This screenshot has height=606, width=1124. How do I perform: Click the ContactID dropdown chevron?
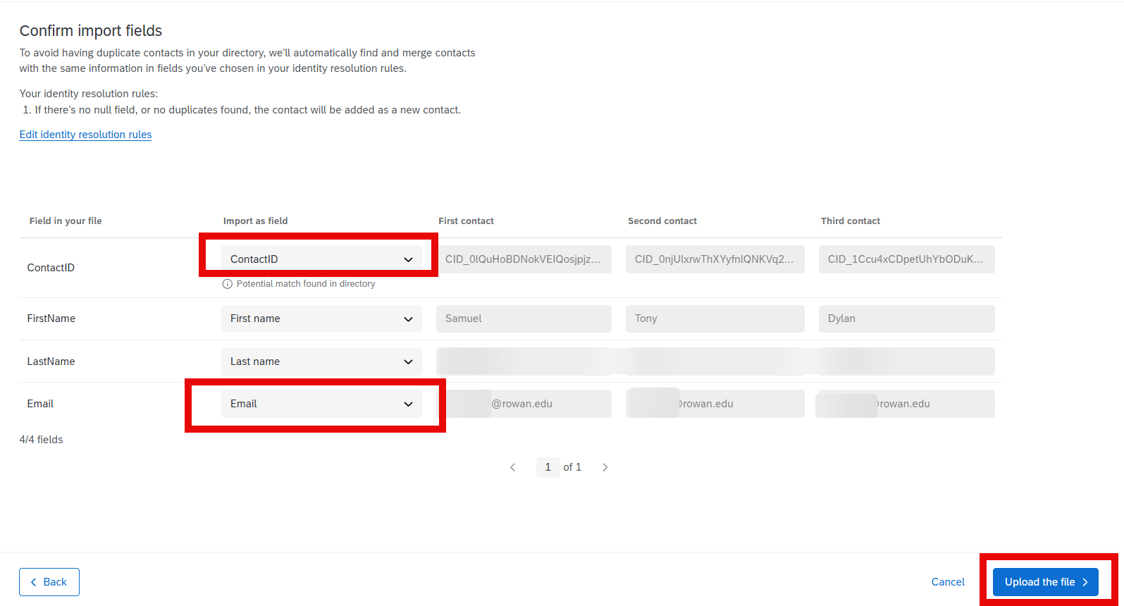click(x=408, y=259)
